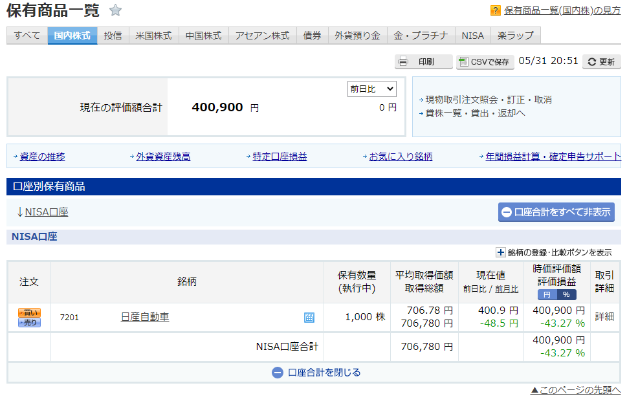Click the 口座別保有商品 section header
627x403 pixels.
[x=313, y=187]
